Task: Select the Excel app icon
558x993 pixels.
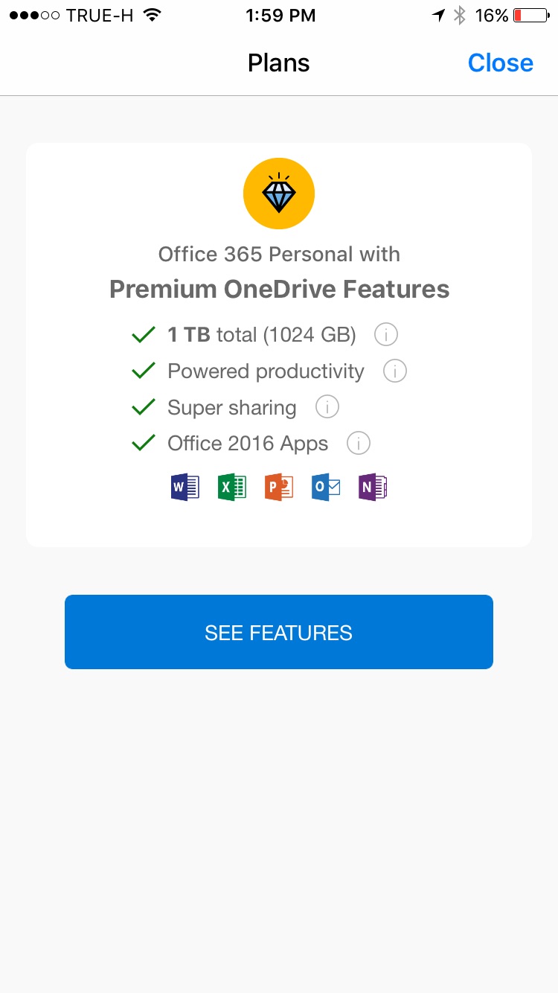Action: 232,488
